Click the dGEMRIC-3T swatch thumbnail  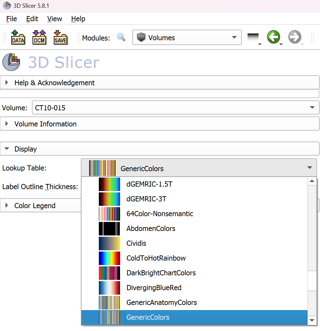tap(109, 199)
